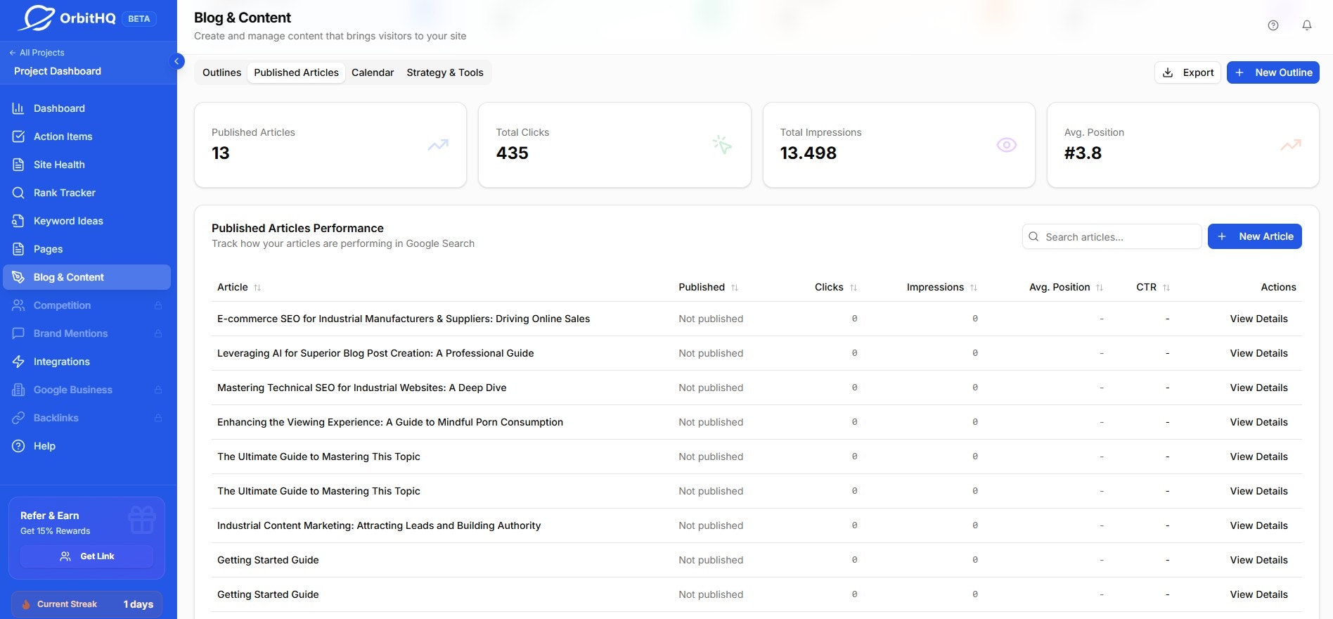Screen dimensions: 1333x619
Task: Go back to All Projects
Action: tap(37, 53)
